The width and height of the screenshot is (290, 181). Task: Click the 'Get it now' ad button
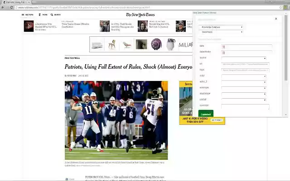click(x=217, y=120)
